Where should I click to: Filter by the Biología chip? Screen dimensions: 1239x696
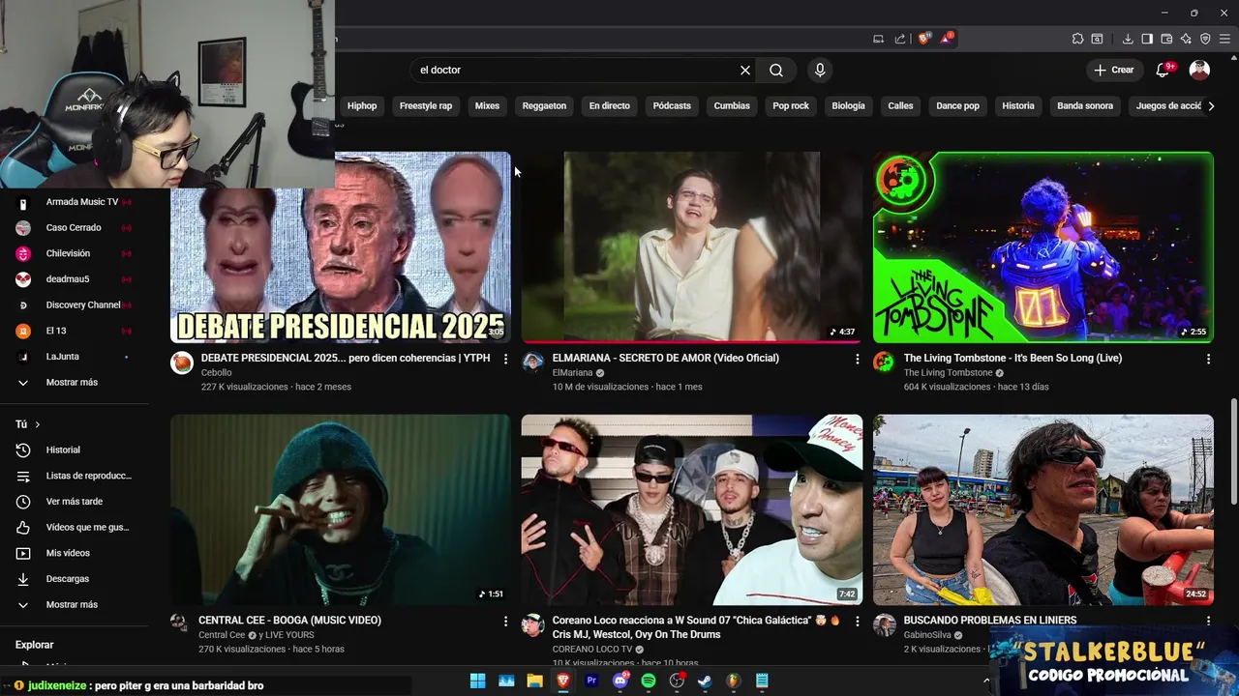[x=848, y=106]
